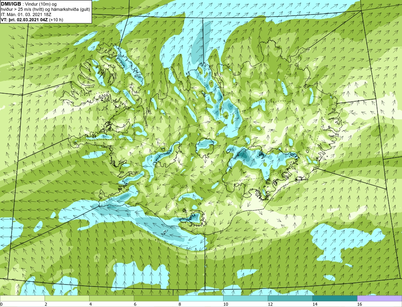Click the '12' legend scale label
The height and width of the screenshot is (307, 402).
tap(270, 304)
